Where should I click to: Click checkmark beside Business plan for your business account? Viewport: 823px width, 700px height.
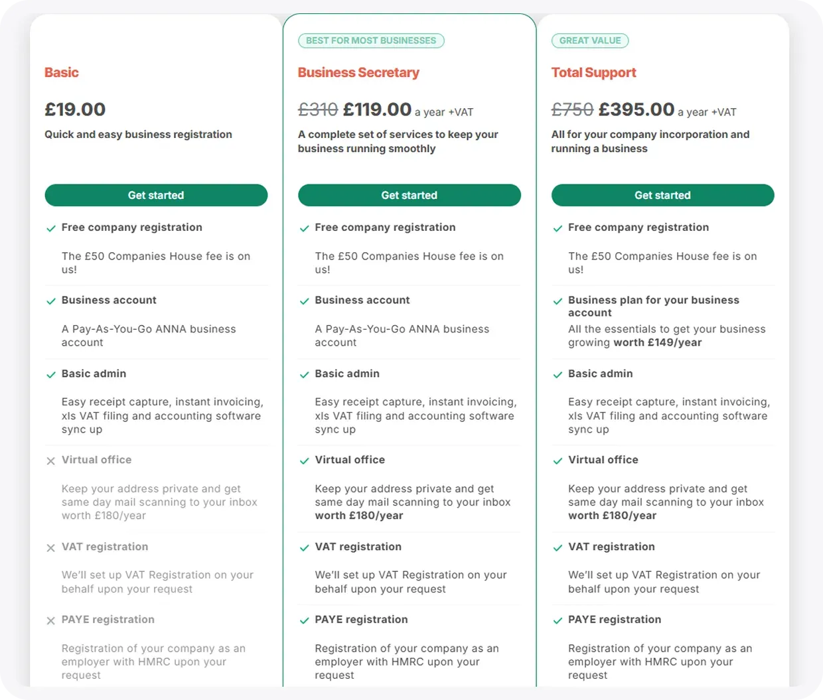coord(558,301)
